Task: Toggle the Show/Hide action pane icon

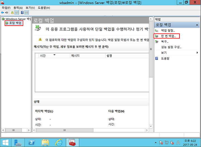Action: pyautogui.click(x=27, y=13)
